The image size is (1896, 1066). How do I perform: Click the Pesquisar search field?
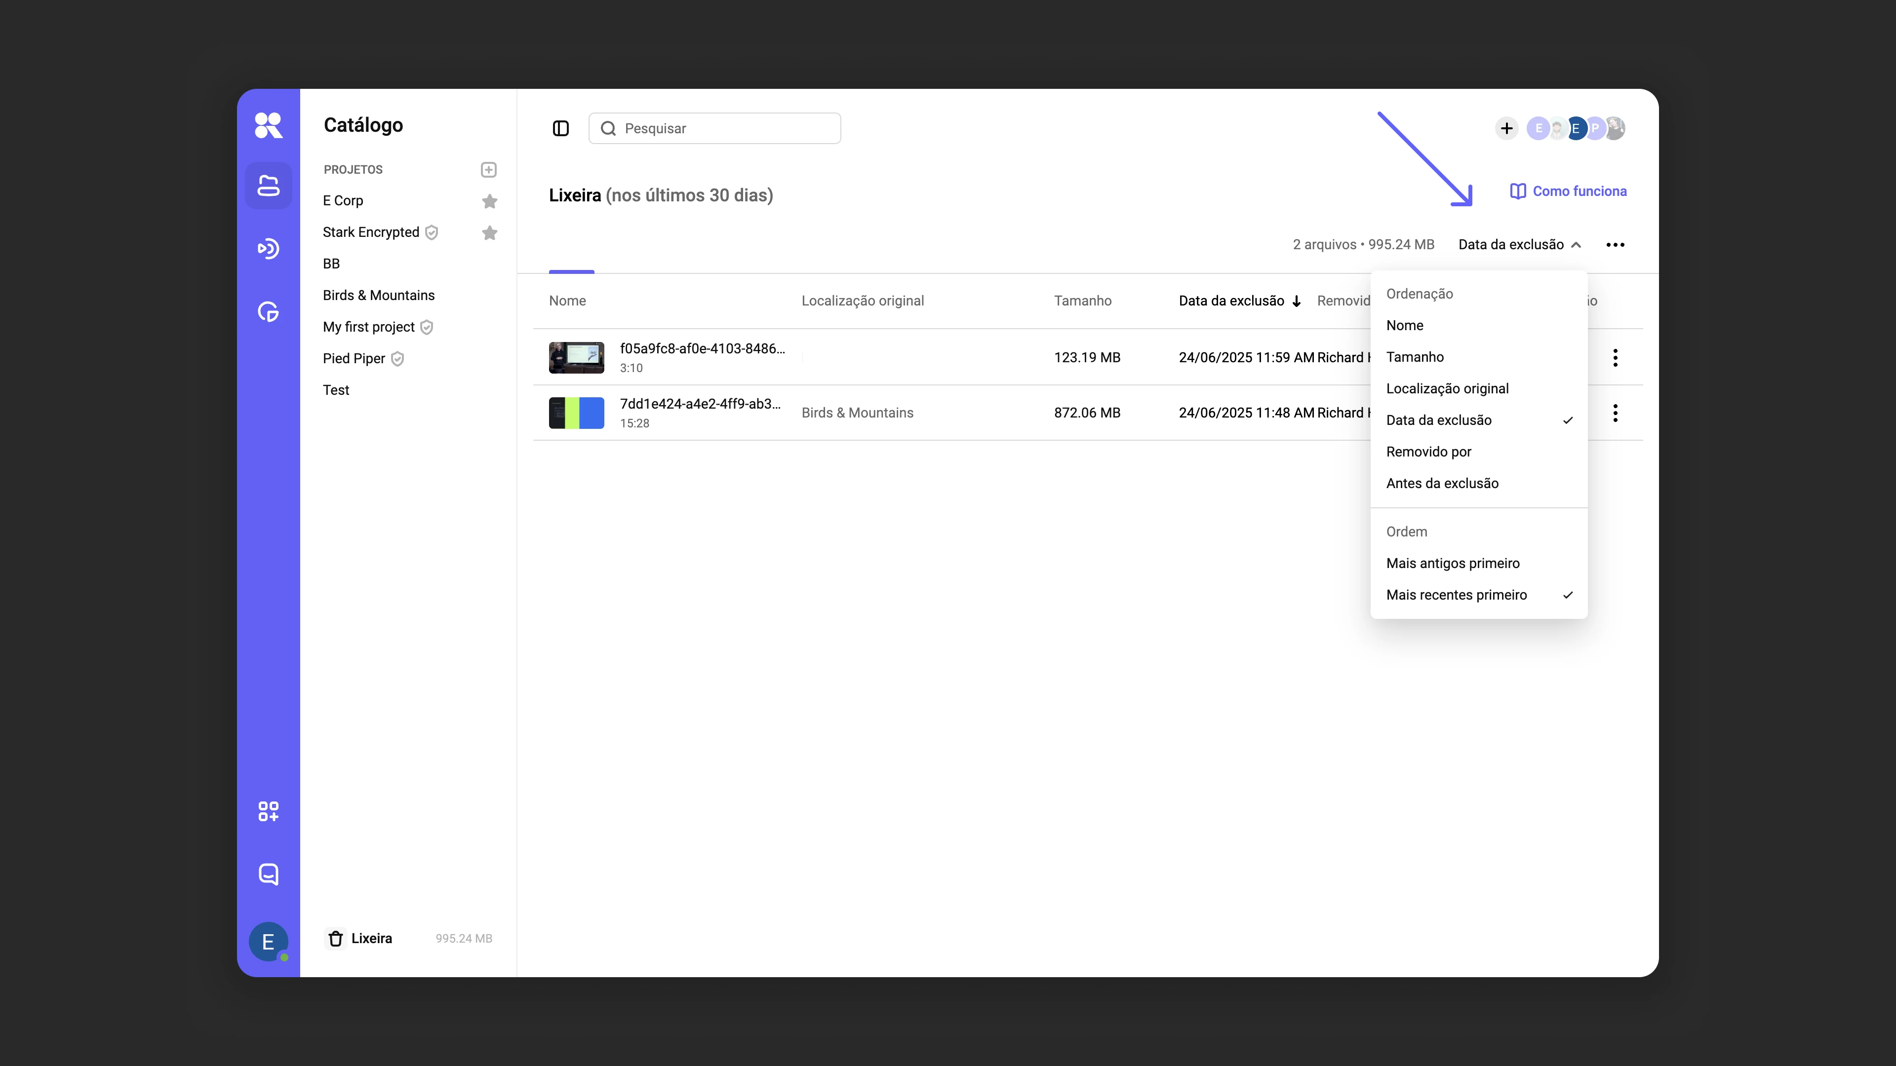point(714,129)
